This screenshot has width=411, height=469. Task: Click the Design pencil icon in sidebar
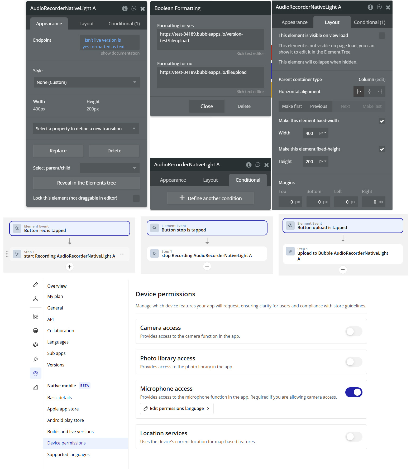coord(36,285)
